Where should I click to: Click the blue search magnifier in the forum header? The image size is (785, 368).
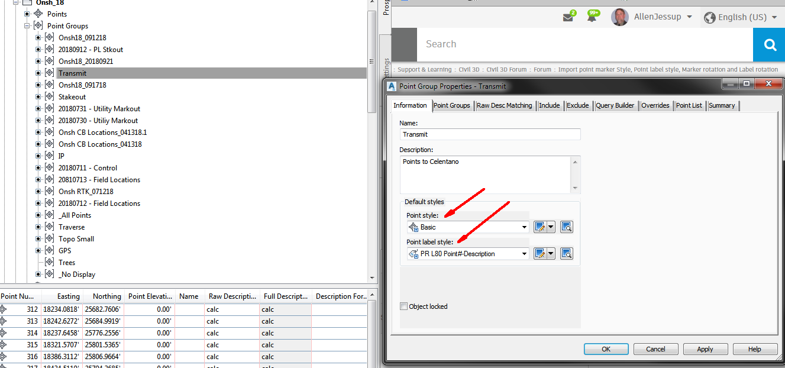(768, 44)
